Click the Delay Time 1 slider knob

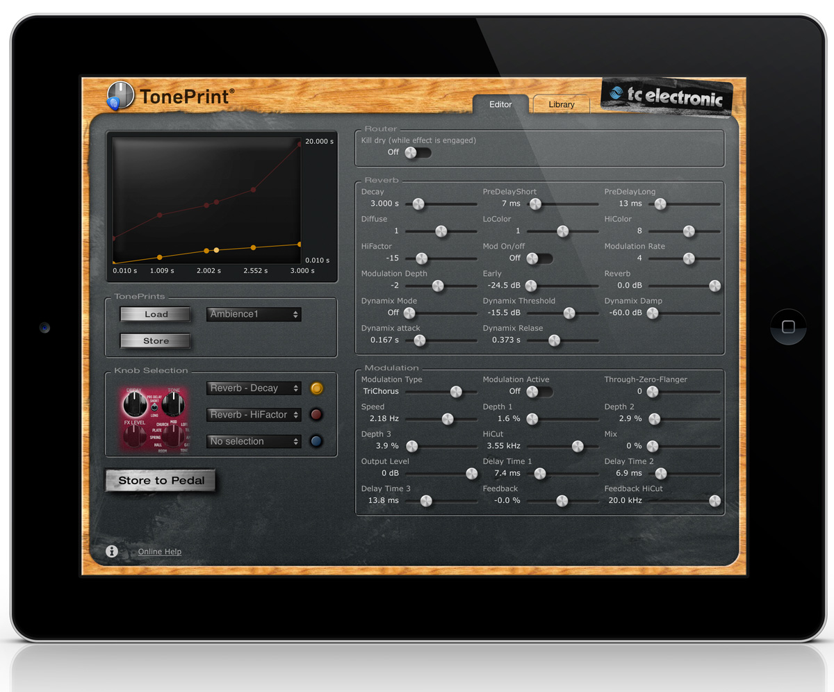[539, 474]
